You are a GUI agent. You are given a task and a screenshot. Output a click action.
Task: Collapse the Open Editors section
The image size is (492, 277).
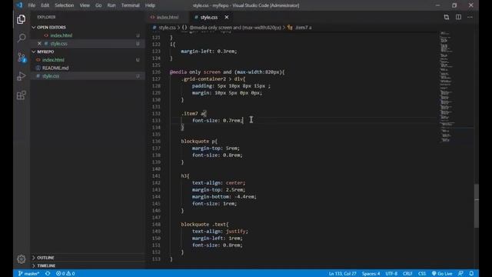coord(52,28)
